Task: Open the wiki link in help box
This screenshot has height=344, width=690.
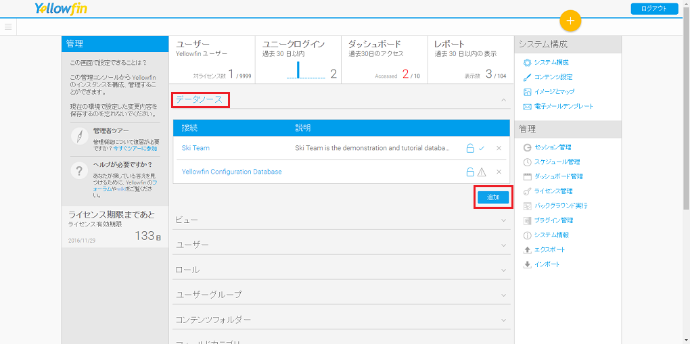Action: point(122,189)
